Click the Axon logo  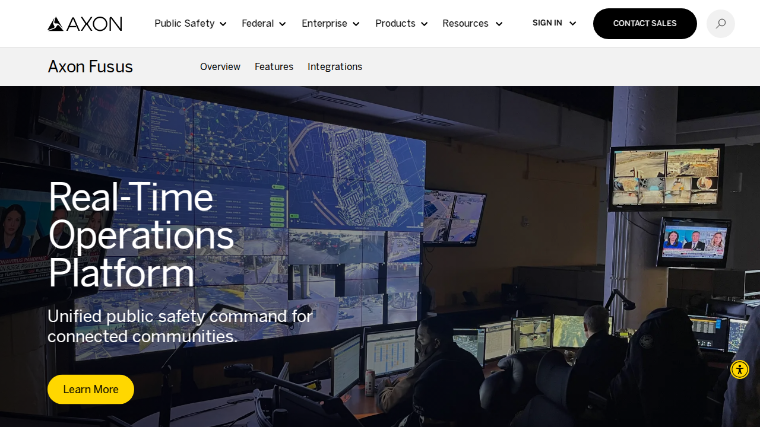tap(85, 24)
